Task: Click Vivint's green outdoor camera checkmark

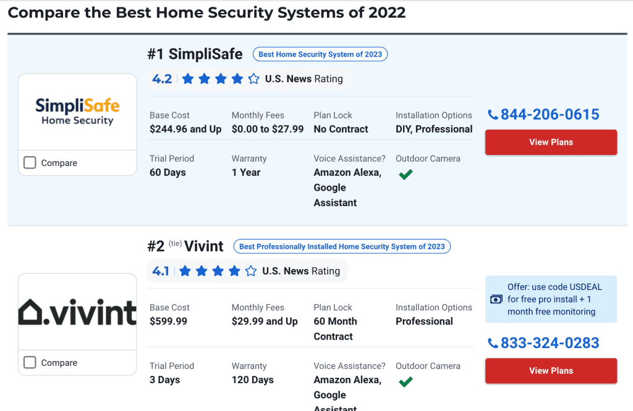Action: point(406,381)
